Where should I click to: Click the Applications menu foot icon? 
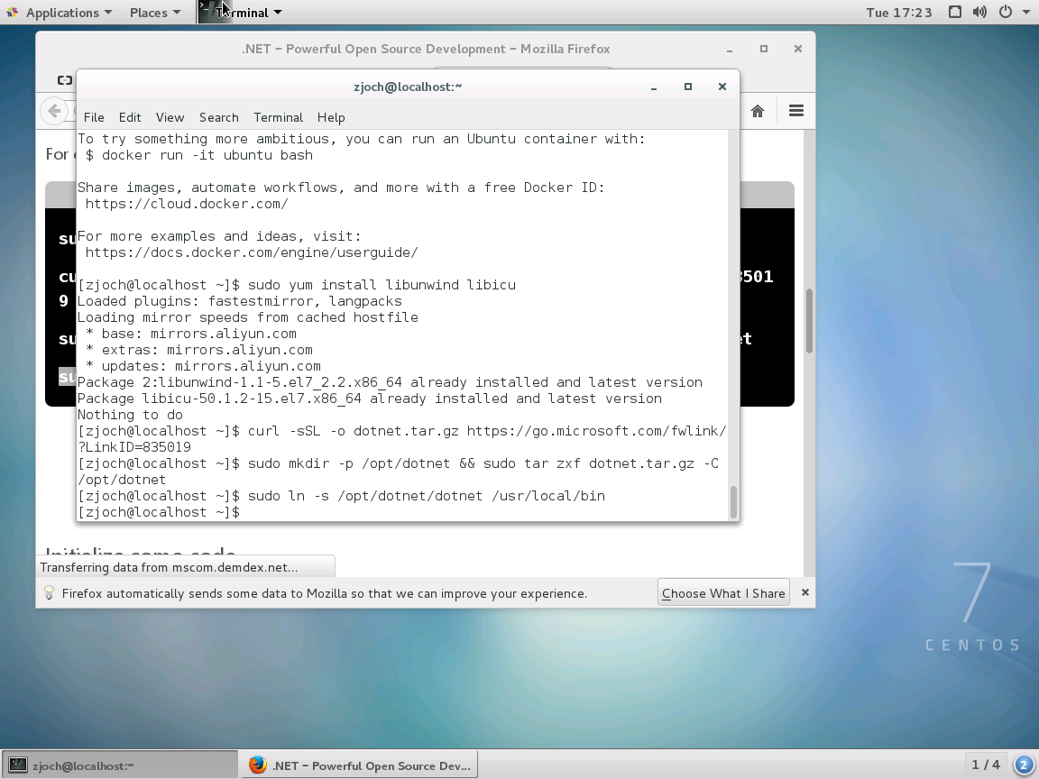click(12, 13)
